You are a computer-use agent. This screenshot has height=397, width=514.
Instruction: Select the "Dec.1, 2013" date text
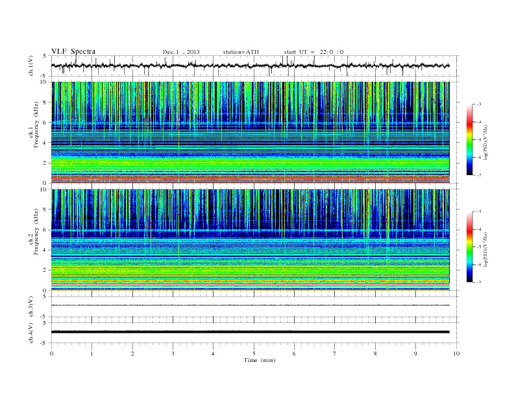click(x=181, y=52)
